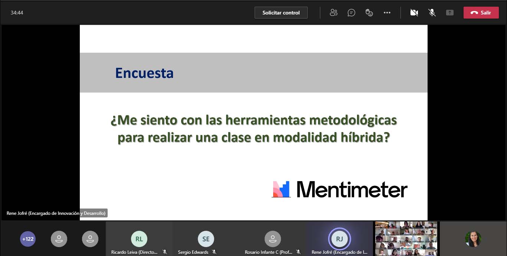Click the Encuesta slide heading

144,73
